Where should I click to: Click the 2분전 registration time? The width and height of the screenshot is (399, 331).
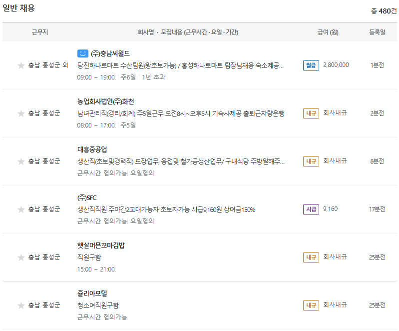pos(377,113)
